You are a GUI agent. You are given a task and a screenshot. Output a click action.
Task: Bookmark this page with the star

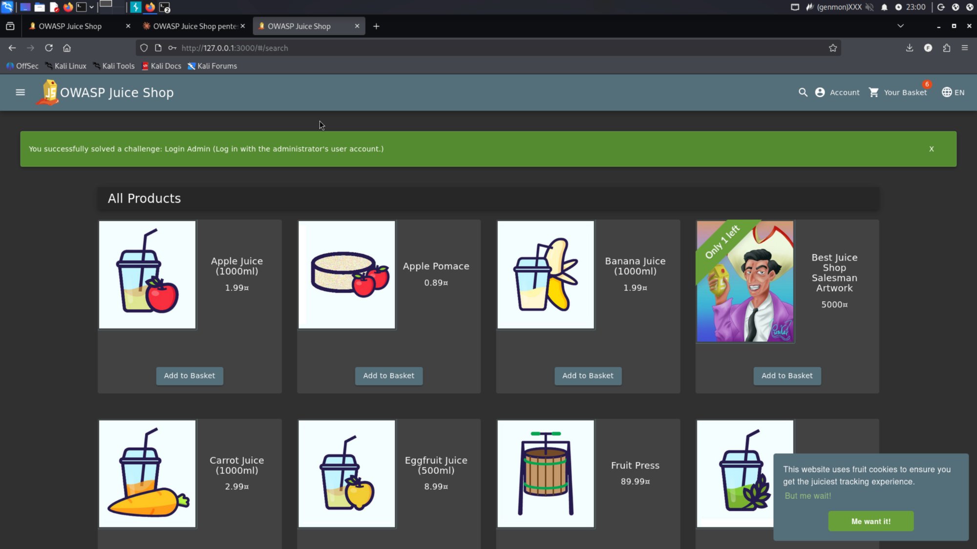833,48
